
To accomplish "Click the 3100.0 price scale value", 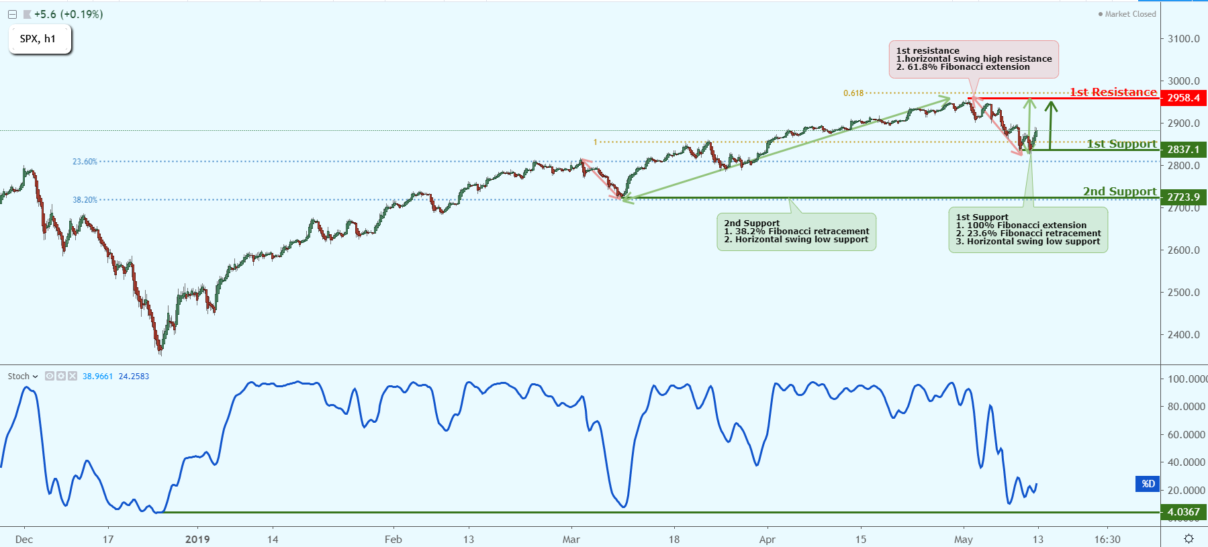I will 1184,39.
